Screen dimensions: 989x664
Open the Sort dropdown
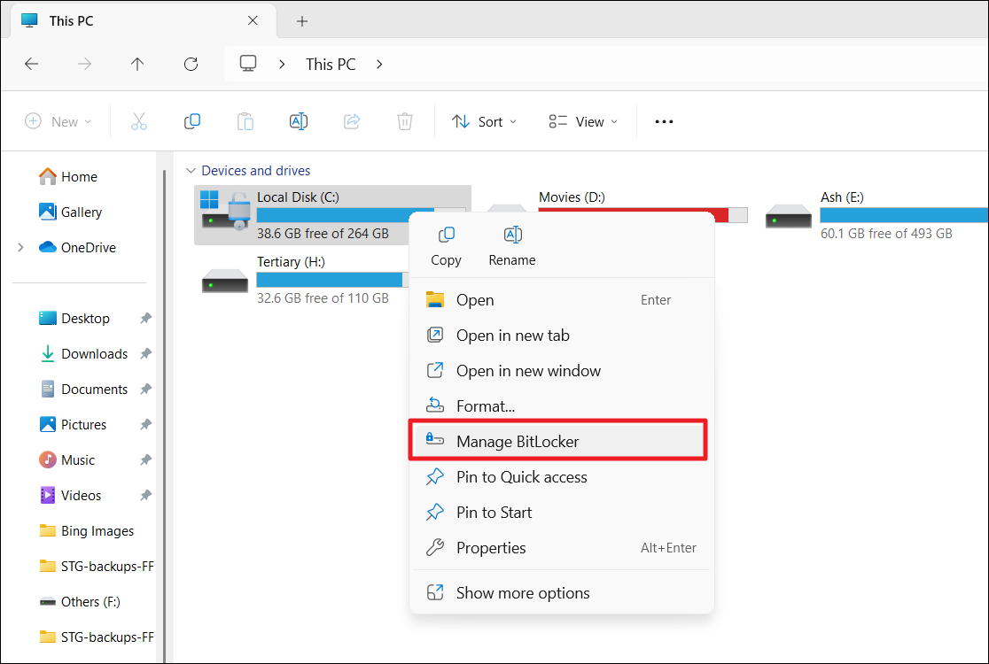[484, 122]
